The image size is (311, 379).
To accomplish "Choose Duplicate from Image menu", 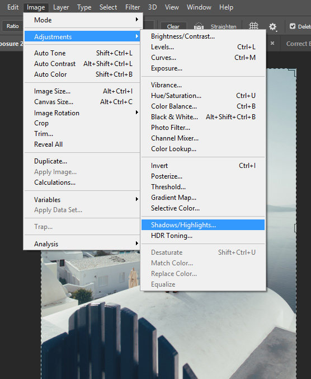I will pyautogui.click(x=82, y=161).
